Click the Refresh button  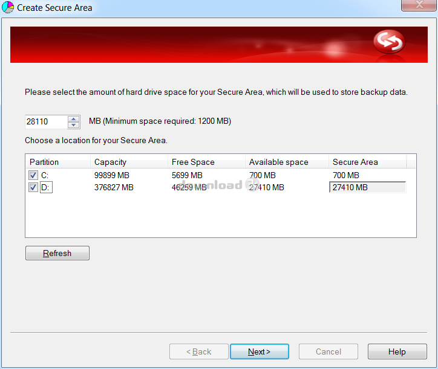point(57,253)
